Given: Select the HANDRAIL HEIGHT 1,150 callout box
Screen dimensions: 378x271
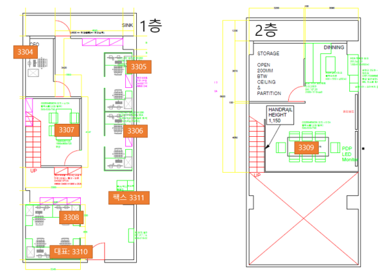Looking at the screenshot, I should [x=280, y=115].
